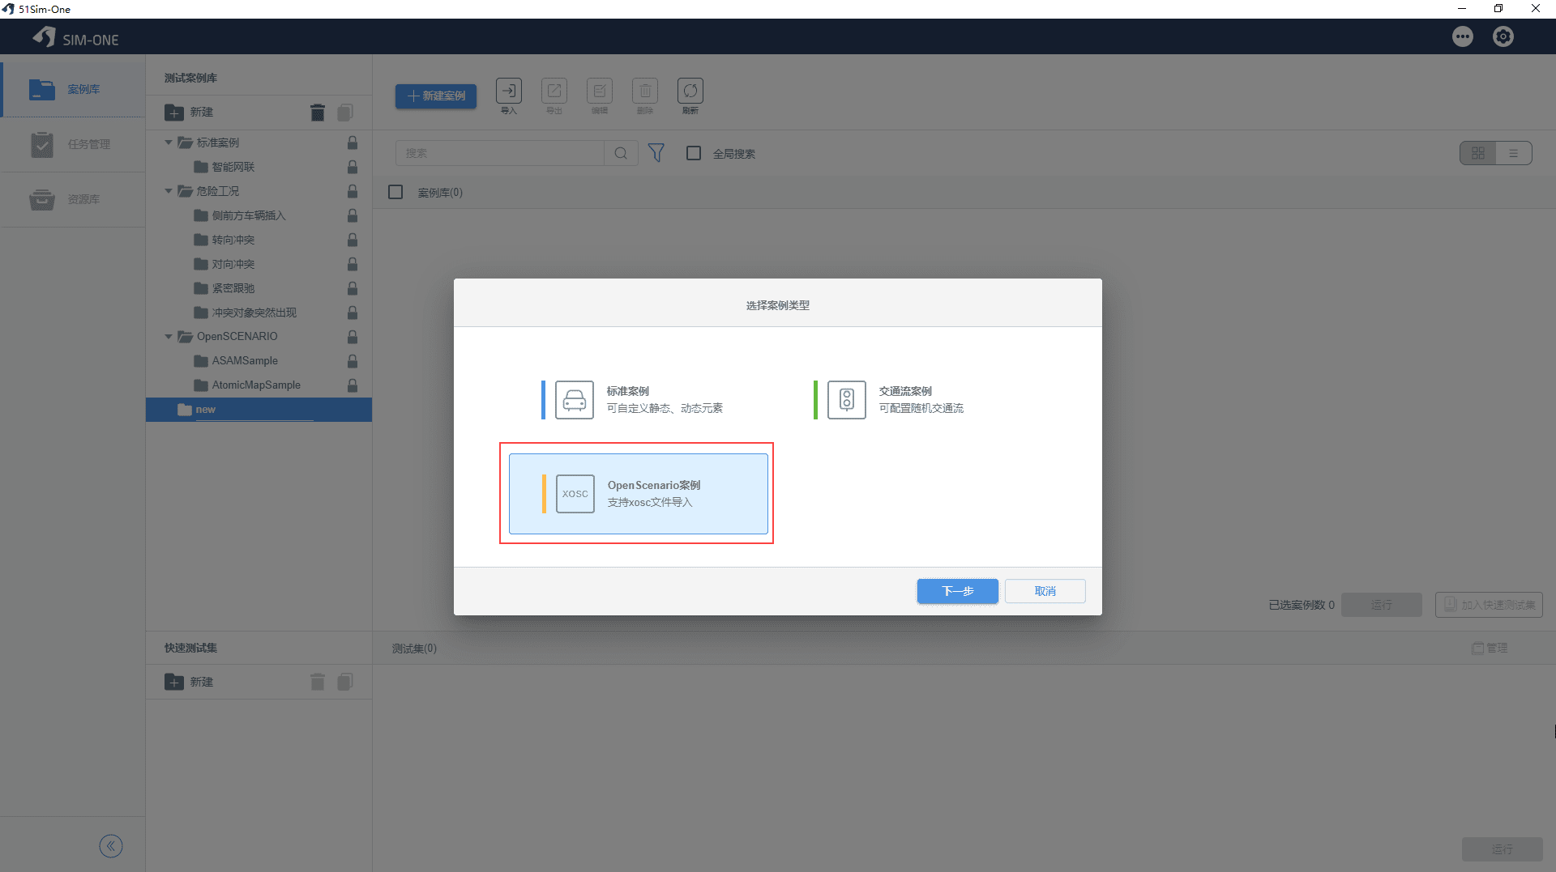Collapse the 标准案例 tree node
1556x872 pixels.
point(169,142)
